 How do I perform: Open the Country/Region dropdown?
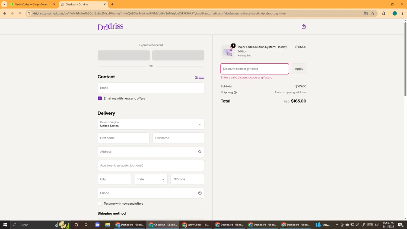pyautogui.click(x=151, y=124)
